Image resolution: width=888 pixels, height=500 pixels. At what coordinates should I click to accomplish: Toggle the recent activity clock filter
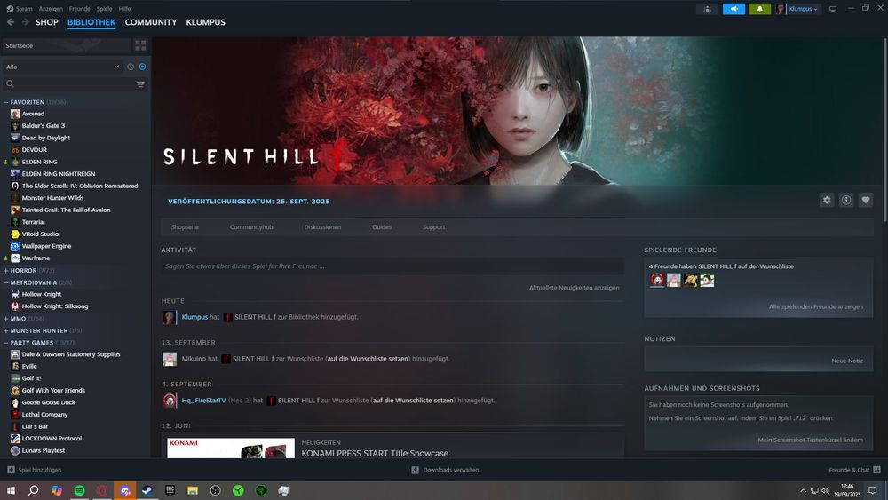pyautogui.click(x=131, y=67)
